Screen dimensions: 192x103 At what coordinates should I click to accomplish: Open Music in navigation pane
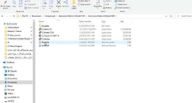(10, 86)
